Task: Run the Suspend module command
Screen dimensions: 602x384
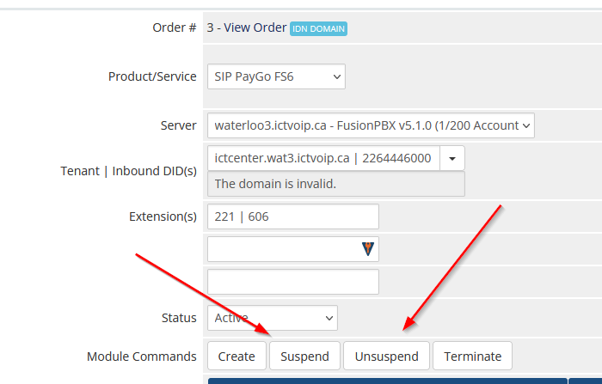Action: [x=304, y=356]
